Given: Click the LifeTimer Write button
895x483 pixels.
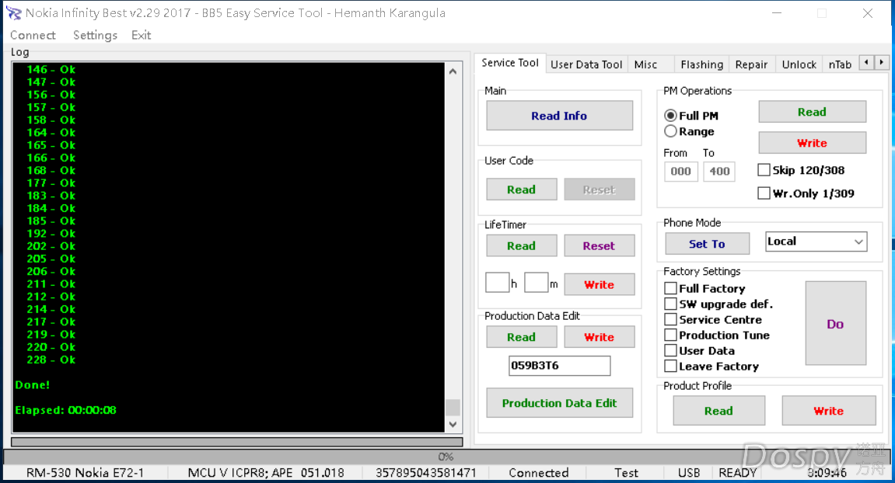Looking at the screenshot, I should pos(599,284).
